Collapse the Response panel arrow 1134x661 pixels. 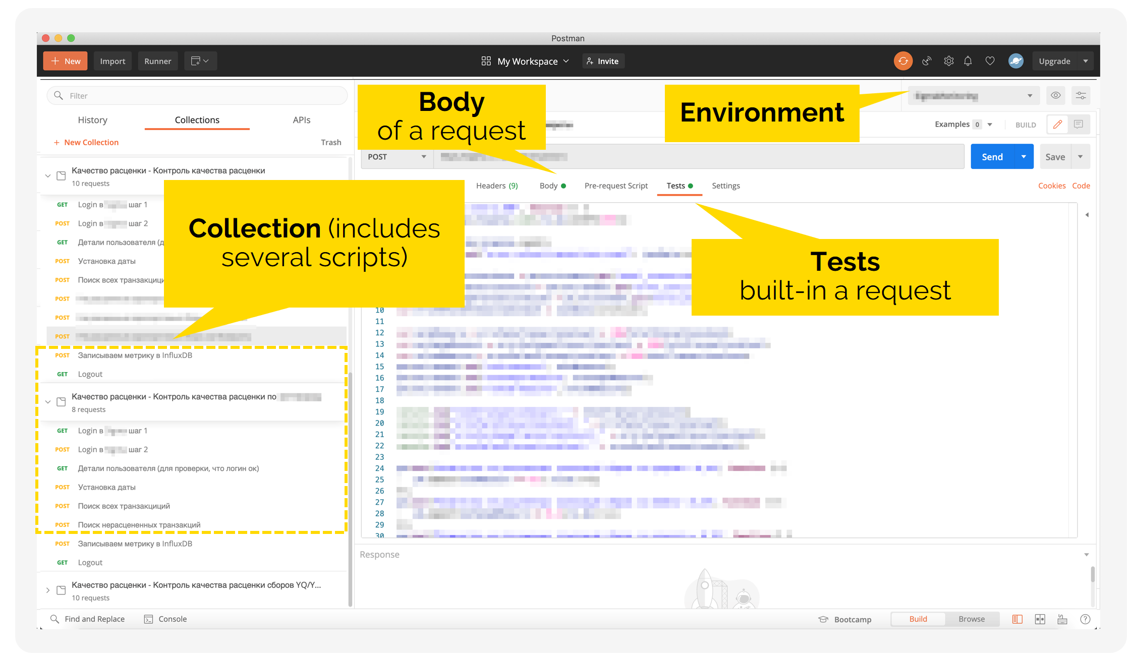(1086, 555)
